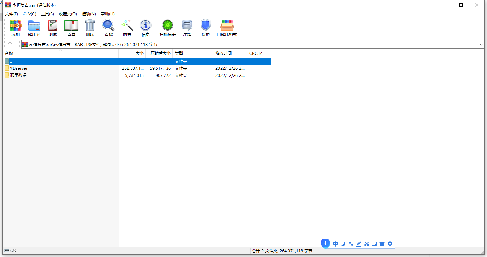The height and width of the screenshot is (257, 487).
Task: Click the IME settings gear icon
Action: pyautogui.click(x=390, y=244)
